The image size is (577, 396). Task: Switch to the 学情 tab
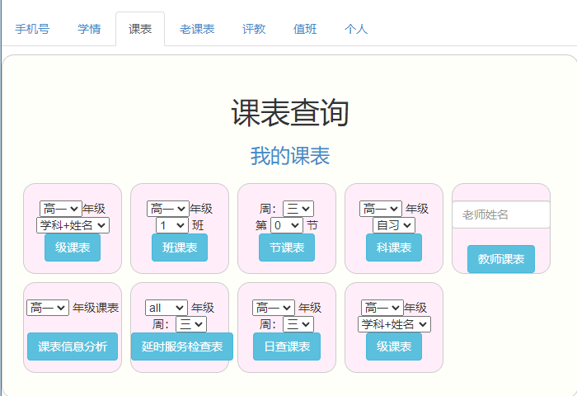[89, 29]
